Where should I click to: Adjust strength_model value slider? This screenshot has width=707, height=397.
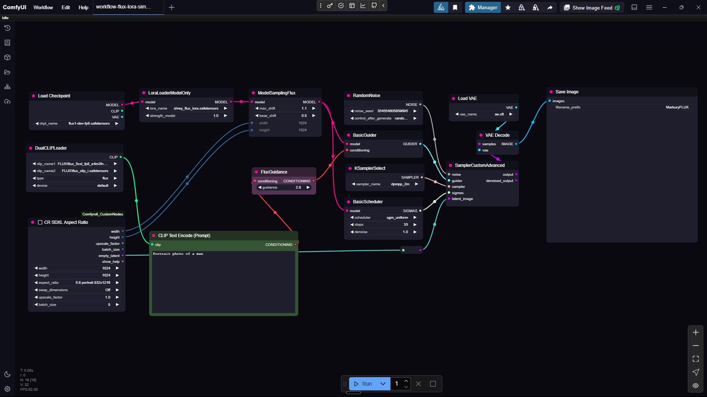[186, 116]
